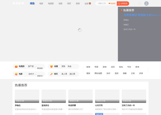
Task: Open the 热搜榜 hot search link
Action: [x=112, y=3]
